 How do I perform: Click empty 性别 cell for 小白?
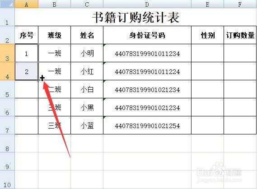pos(207,89)
